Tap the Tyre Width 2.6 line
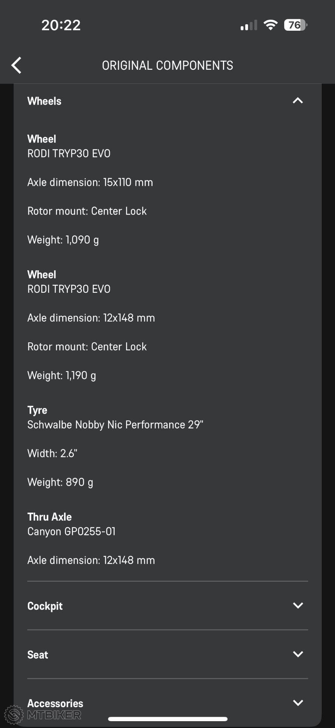 click(52, 453)
